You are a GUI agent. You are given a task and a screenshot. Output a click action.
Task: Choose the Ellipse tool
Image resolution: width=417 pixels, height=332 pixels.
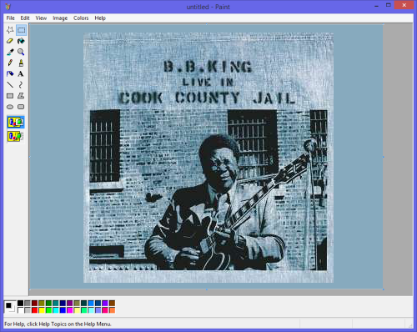[10, 107]
